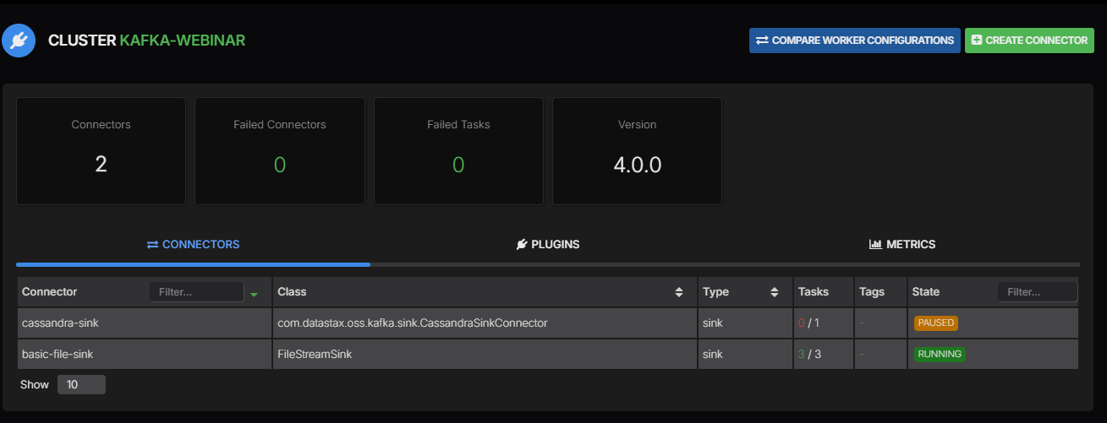Viewport: 1107px width, 423px height.
Task: Click the State column header label
Action: click(926, 292)
